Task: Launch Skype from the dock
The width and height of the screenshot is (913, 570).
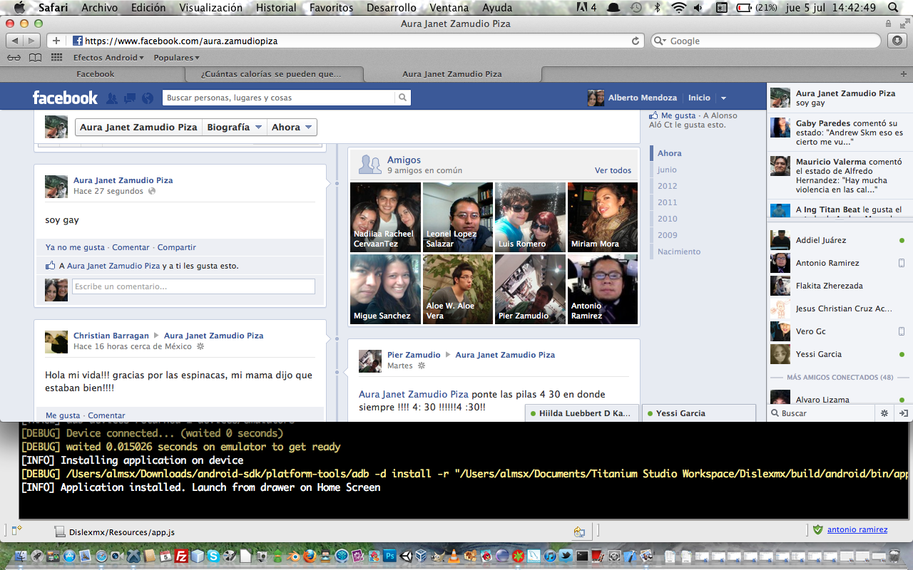Action: pyautogui.click(x=214, y=556)
